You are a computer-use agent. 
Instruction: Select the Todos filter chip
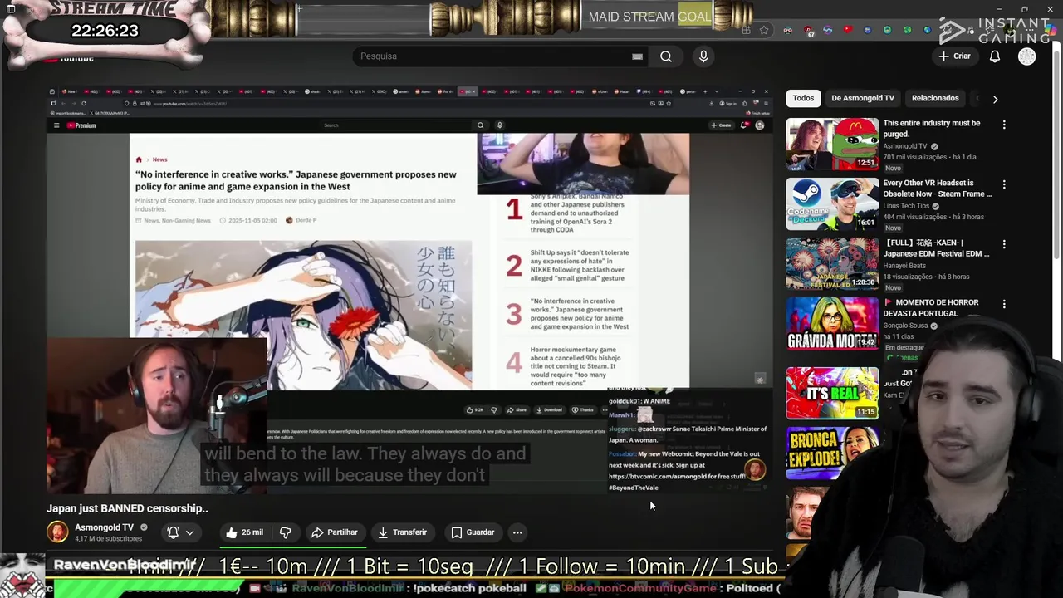[803, 98]
